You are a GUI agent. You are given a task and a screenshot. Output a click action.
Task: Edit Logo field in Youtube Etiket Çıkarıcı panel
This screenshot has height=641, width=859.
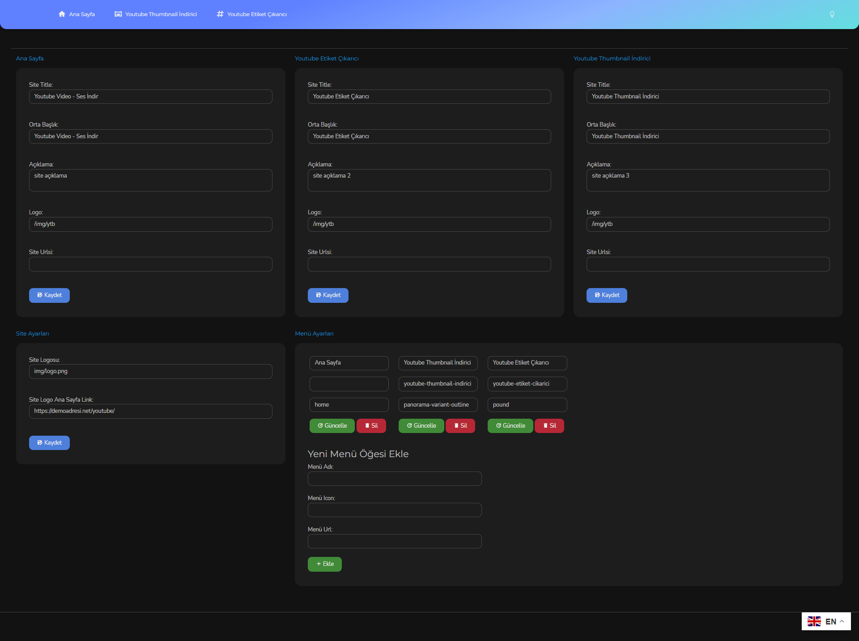[429, 224]
